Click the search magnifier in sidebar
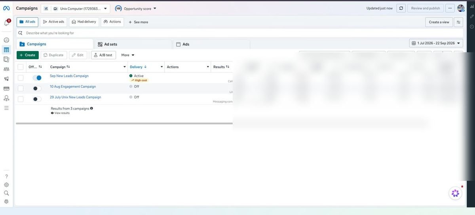Screen dimensions: 475x215 pyautogui.click(x=6, y=193)
